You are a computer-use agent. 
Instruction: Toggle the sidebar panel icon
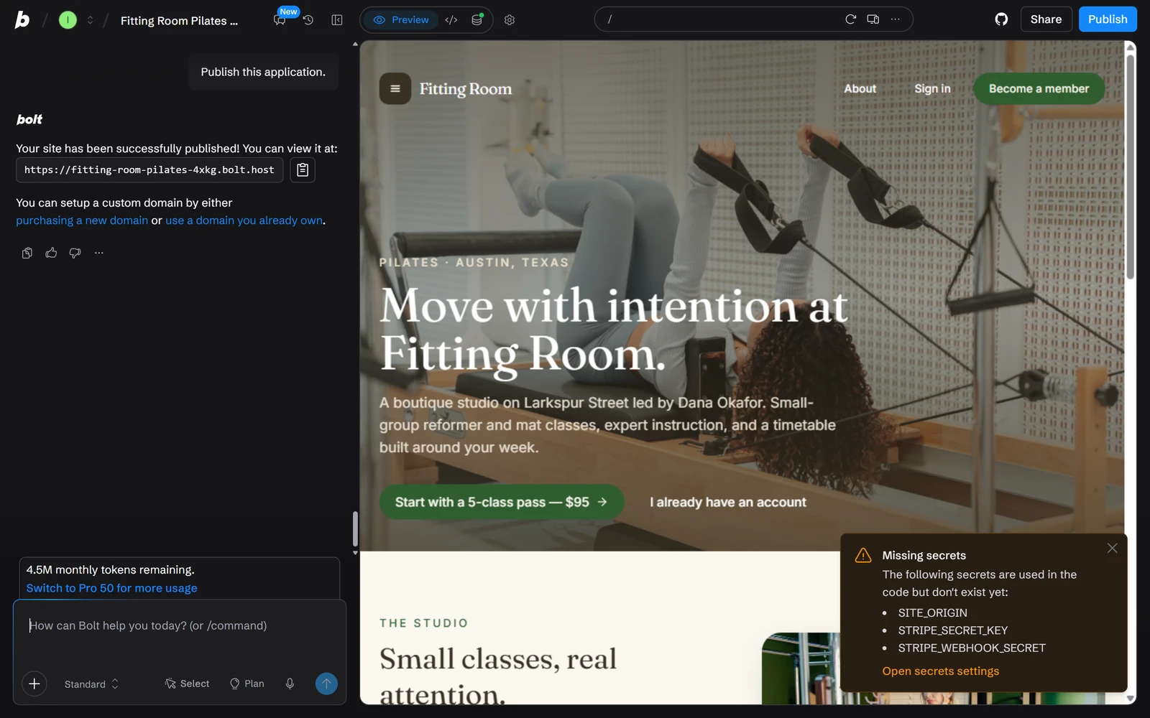pos(336,20)
